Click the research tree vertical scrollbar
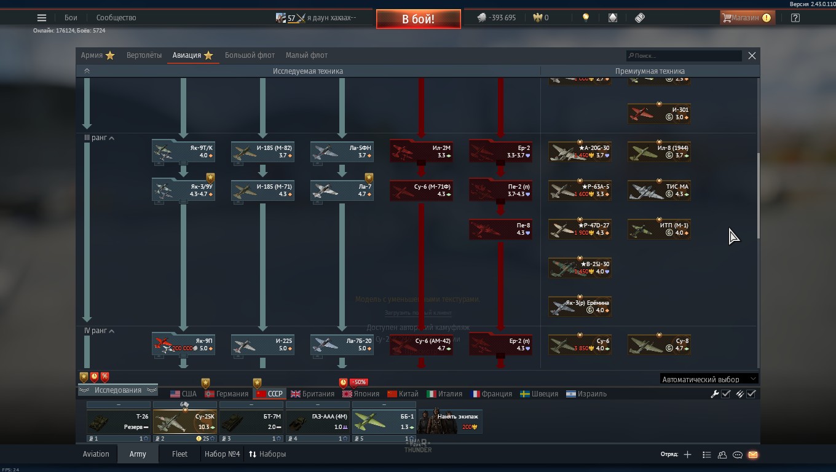The height and width of the screenshot is (472, 836). (x=758, y=196)
